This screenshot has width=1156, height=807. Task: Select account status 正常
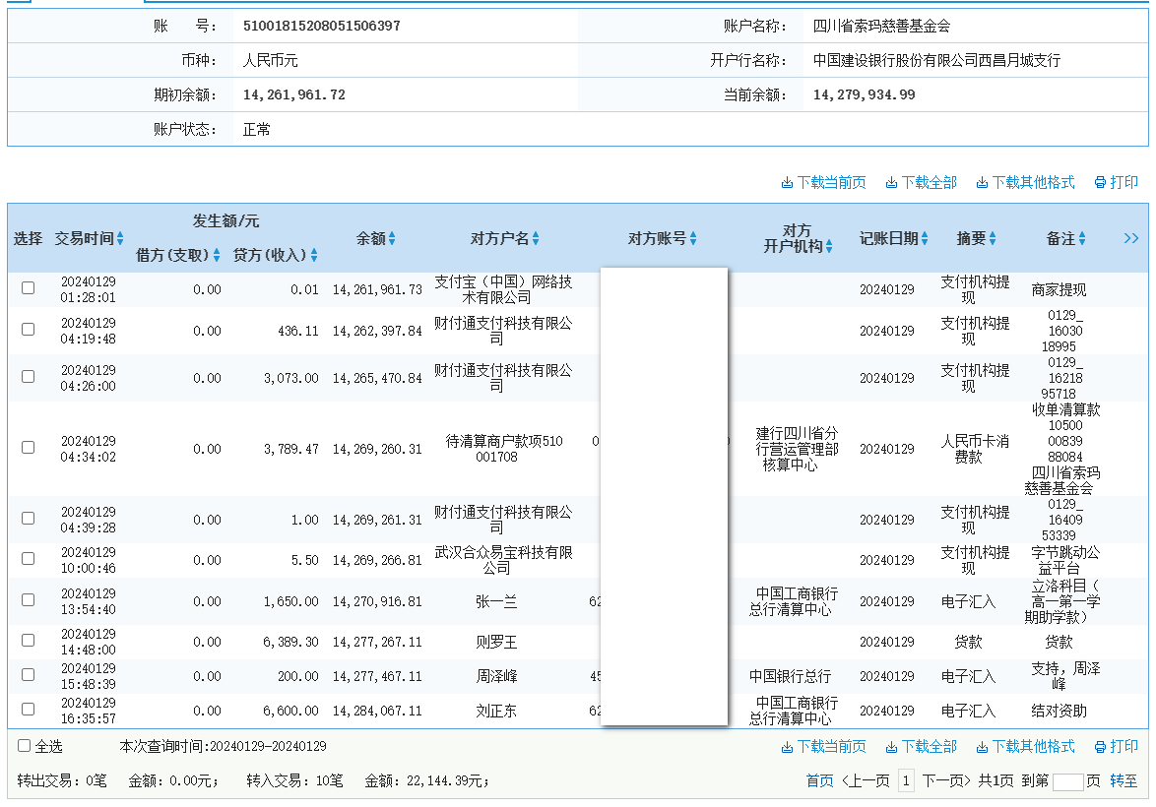[257, 130]
